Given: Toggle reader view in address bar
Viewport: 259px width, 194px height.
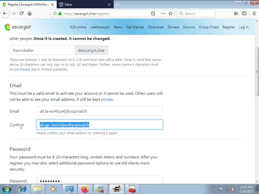Looking at the screenshot, I should (153, 14).
